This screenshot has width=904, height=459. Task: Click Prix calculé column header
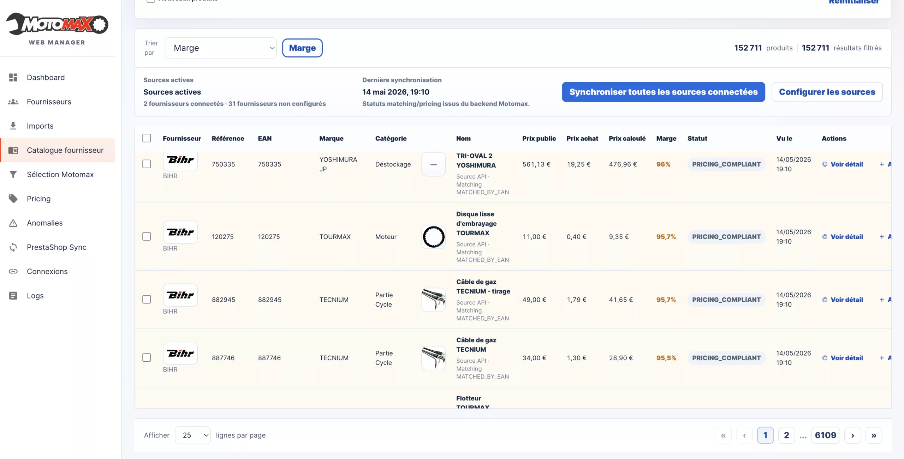tap(627, 138)
